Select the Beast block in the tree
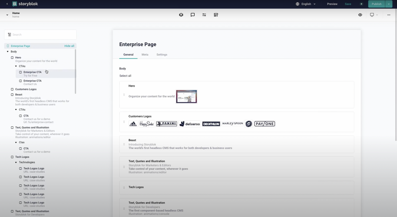The width and height of the screenshot is (397, 217). (18, 95)
